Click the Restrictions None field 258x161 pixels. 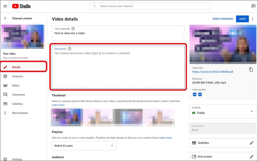point(223,128)
